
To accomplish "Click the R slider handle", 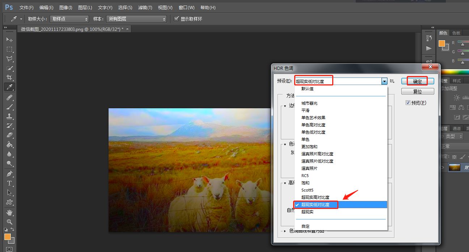I will 462,45.
